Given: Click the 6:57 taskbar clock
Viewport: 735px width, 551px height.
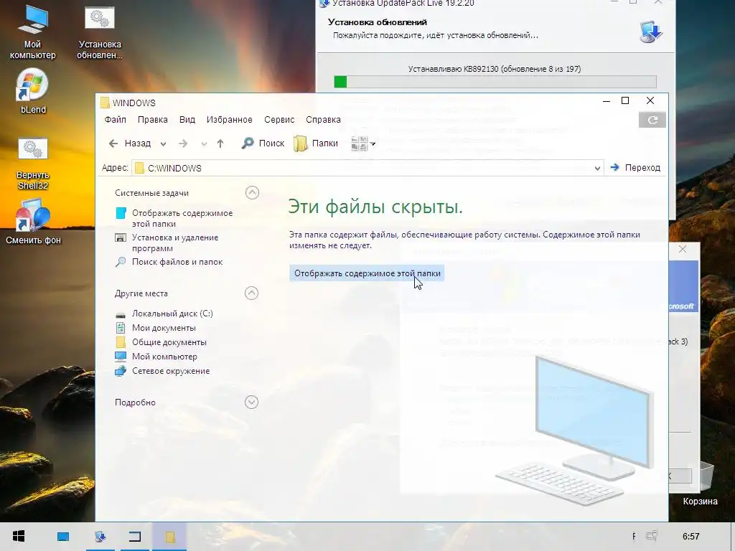Looking at the screenshot, I should (x=691, y=537).
